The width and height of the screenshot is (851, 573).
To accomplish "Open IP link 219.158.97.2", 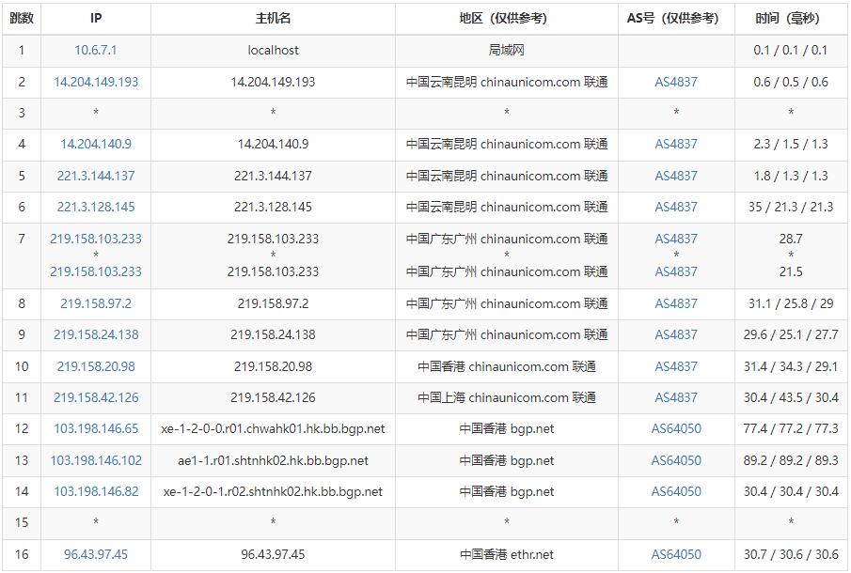I will click(x=96, y=303).
